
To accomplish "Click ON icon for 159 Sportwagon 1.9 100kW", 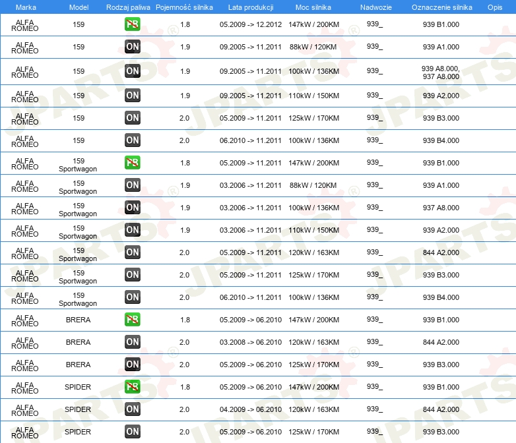I will click(x=132, y=207).
